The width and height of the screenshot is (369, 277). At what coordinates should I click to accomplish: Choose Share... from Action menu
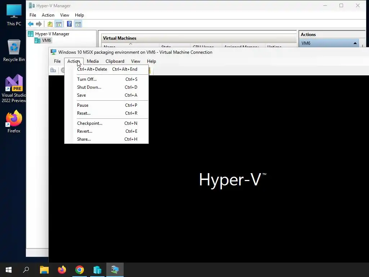pyautogui.click(x=106, y=139)
